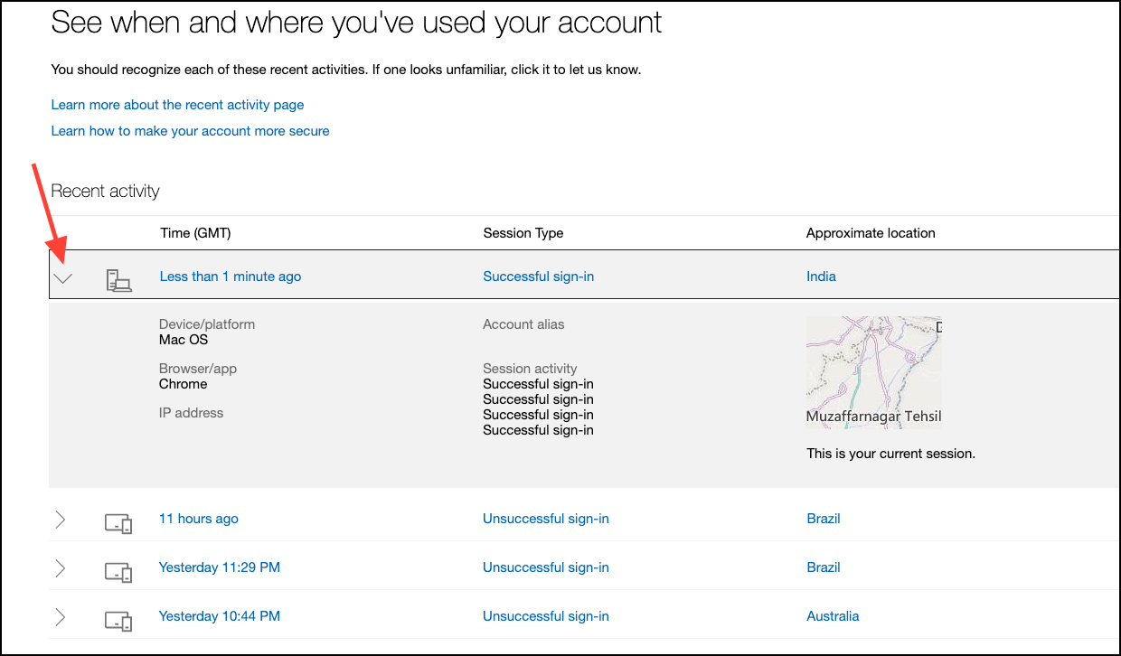
Task: Click the desktop computer icon in first row
Action: coord(118,280)
